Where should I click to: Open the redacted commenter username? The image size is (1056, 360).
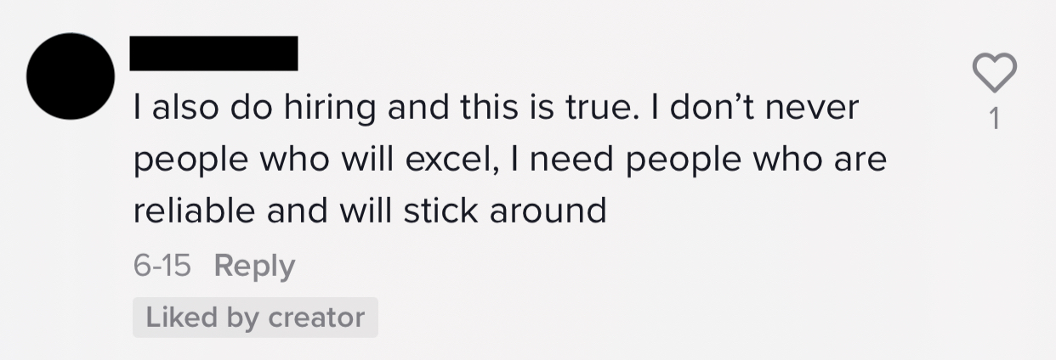click(x=213, y=53)
